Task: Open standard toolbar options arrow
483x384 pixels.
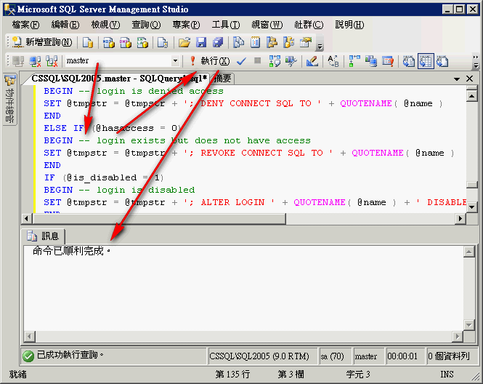Action: point(320,47)
